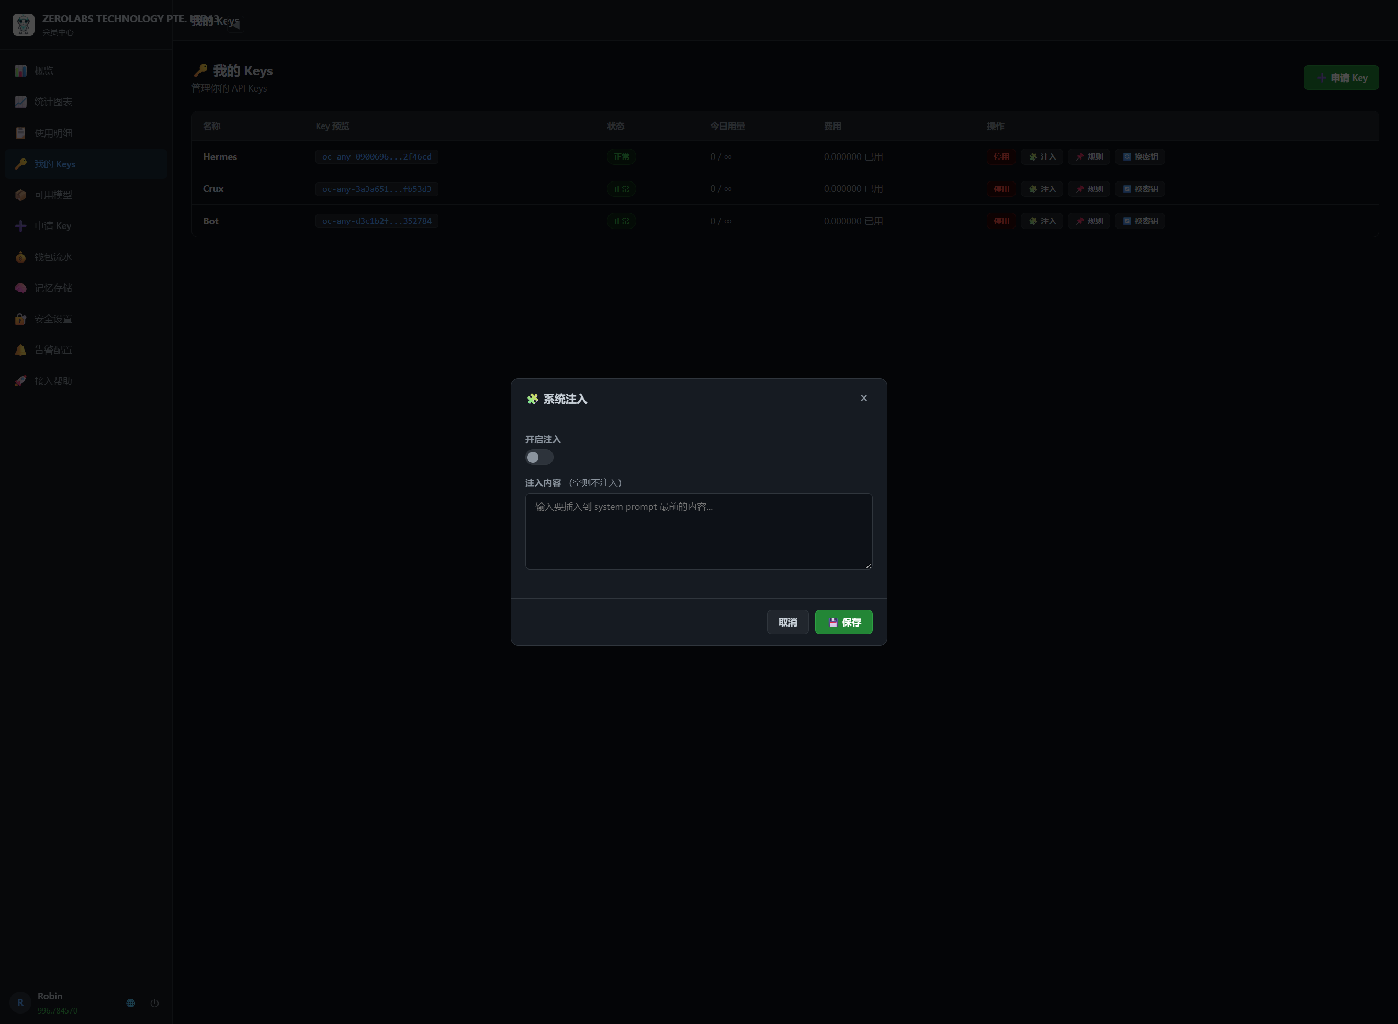Click 停用 for the Hermes key
Viewport: 1398px width, 1024px height.
pos(1001,157)
